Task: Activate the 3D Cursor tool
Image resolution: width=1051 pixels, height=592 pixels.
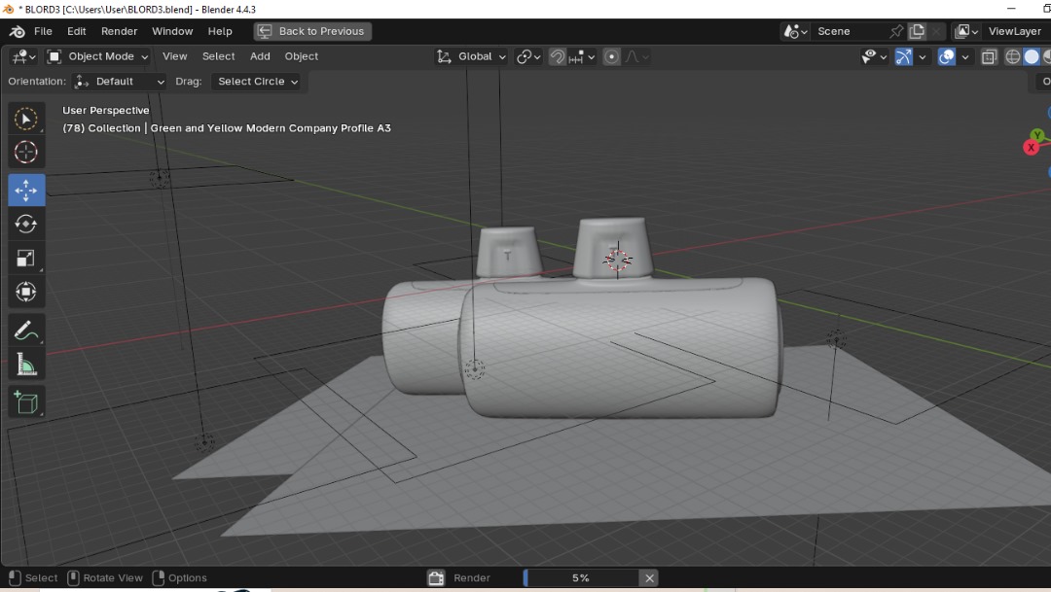Action: click(26, 152)
